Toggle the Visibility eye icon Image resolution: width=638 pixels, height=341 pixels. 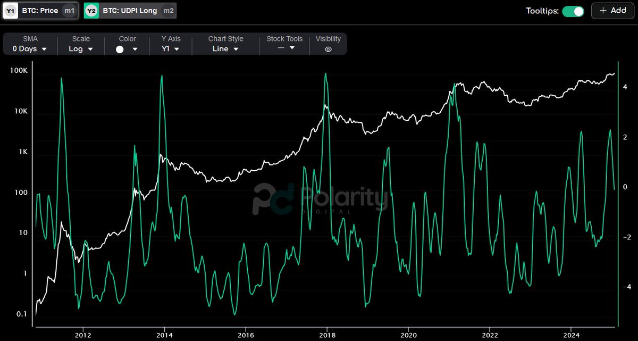point(328,48)
